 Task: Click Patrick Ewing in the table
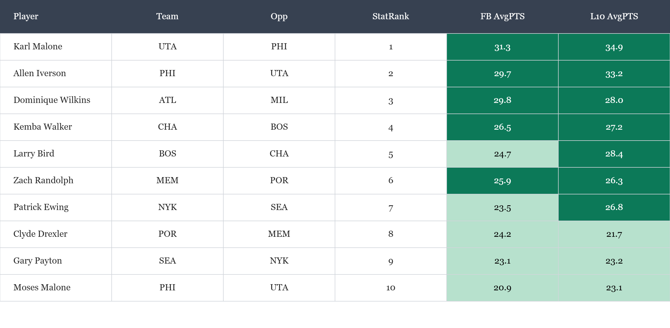tap(41, 207)
